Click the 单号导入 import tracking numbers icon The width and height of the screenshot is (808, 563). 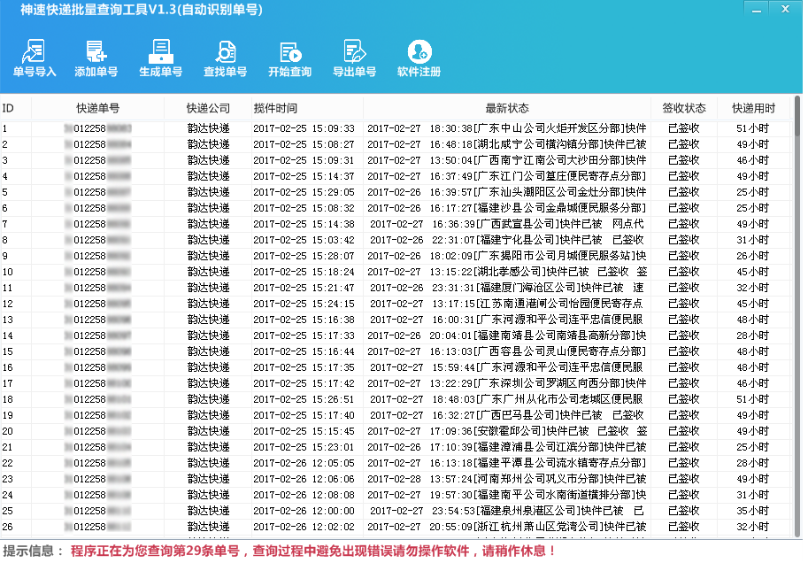coord(35,55)
